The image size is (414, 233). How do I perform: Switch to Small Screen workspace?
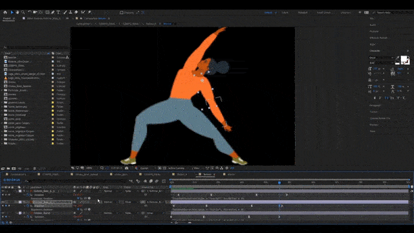[x=323, y=12]
